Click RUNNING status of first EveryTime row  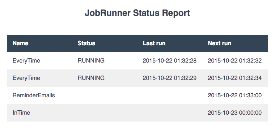click(x=91, y=61)
